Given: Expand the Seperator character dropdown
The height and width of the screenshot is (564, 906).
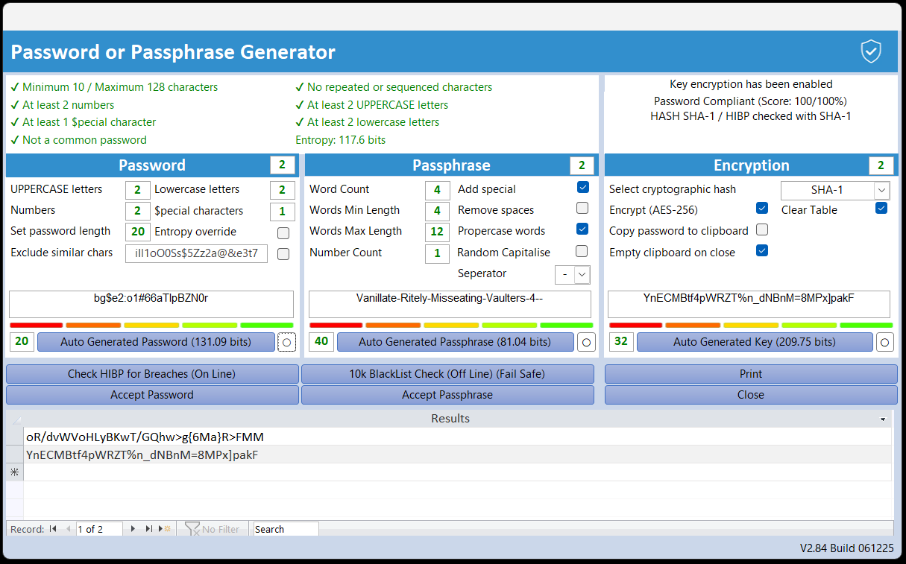Looking at the screenshot, I should click(x=582, y=274).
